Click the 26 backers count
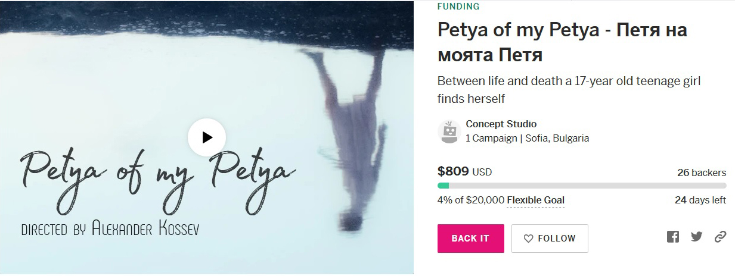Image resolution: width=735 pixels, height=276 pixels. pos(701,173)
